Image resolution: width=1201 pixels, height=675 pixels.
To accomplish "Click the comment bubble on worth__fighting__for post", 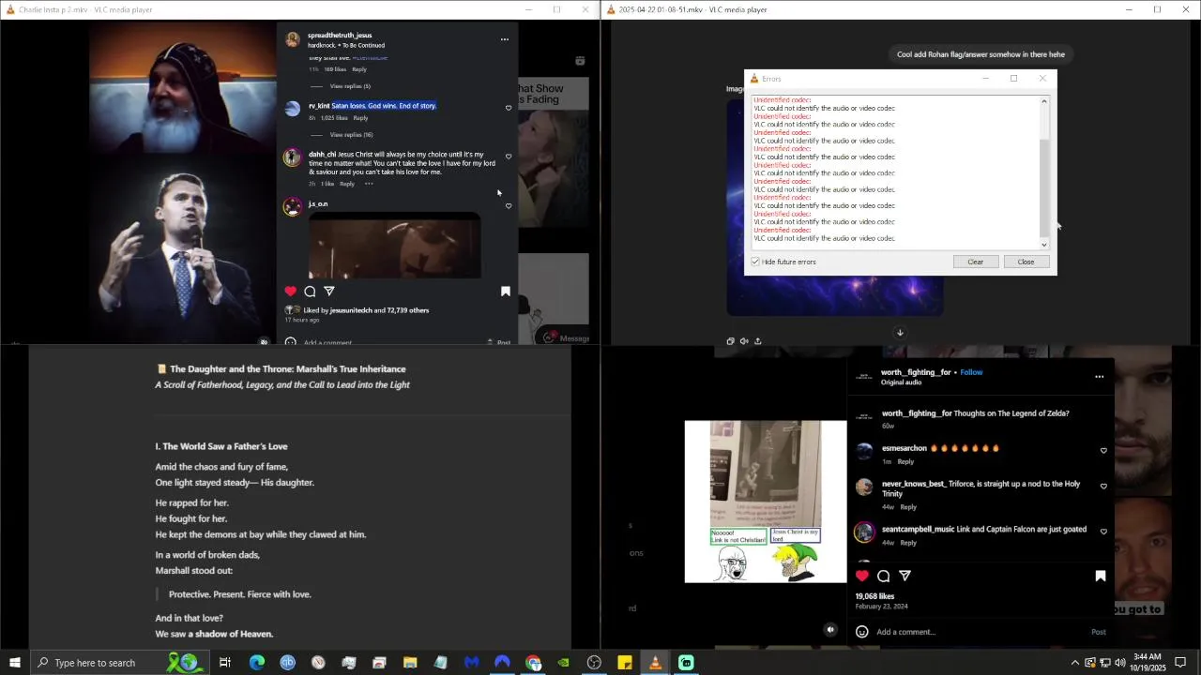I will (x=883, y=576).
